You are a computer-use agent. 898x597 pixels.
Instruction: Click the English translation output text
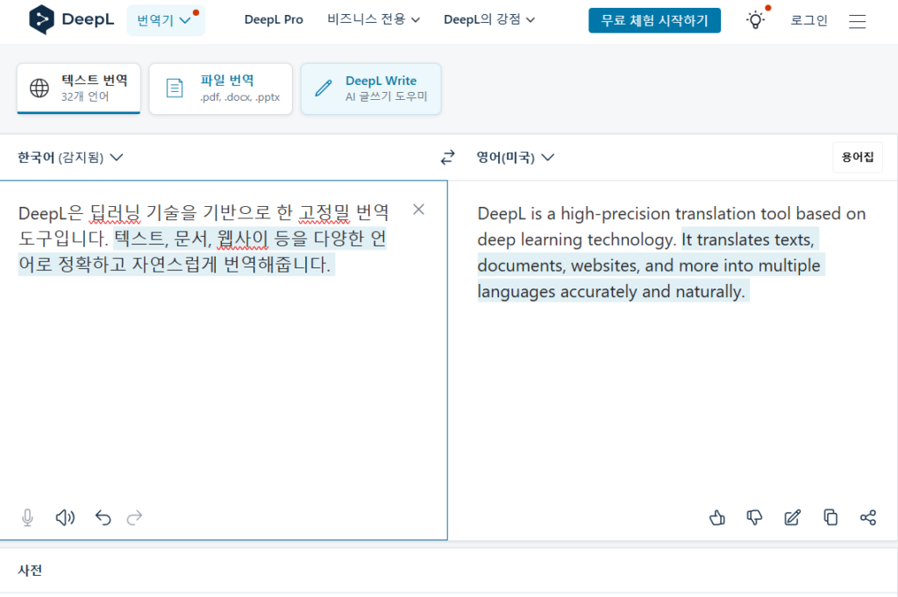[671, 252]
